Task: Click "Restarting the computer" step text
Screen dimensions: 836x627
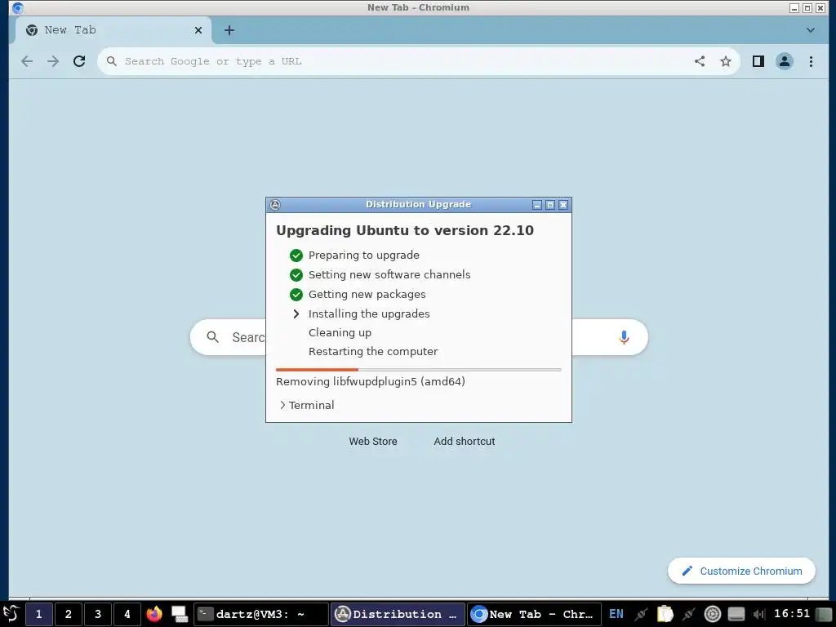Action: point(372,351)
